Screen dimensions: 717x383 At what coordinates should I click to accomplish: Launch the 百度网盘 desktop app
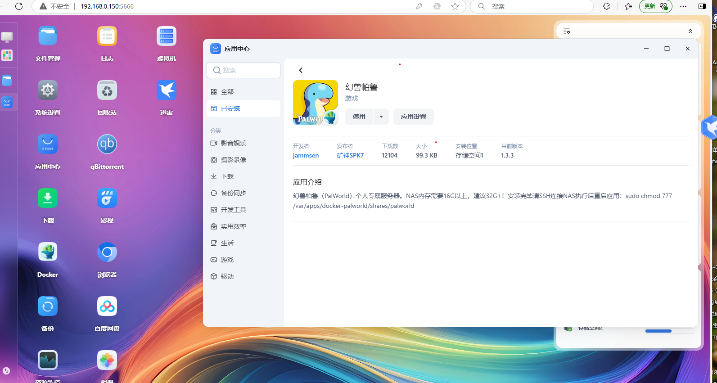107,306
